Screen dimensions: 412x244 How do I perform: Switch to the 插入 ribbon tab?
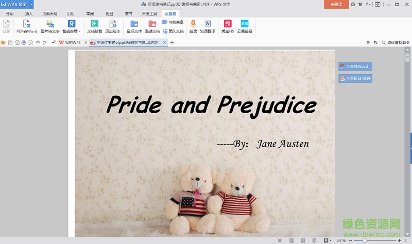[29, 14]
